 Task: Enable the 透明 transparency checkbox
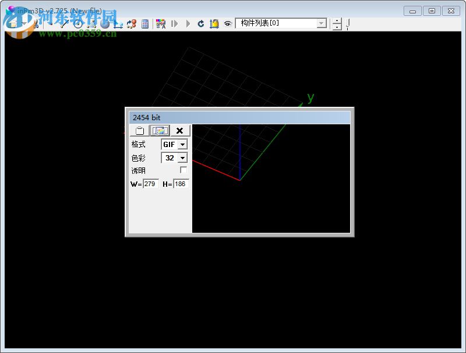click(183, 170)
